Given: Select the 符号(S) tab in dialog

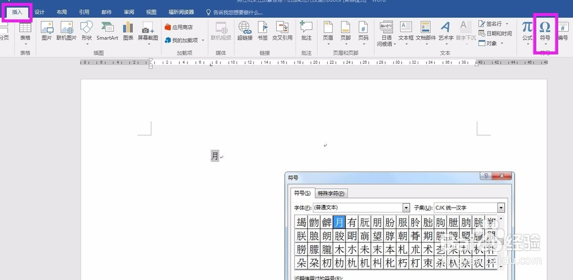Looking at the screenshot, I should [302, 193].
